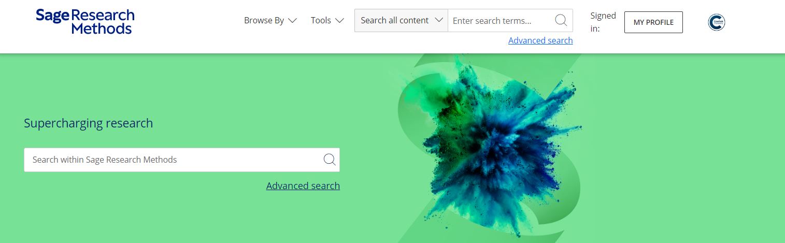Focus the Enter search terms field

click(501, 21)
